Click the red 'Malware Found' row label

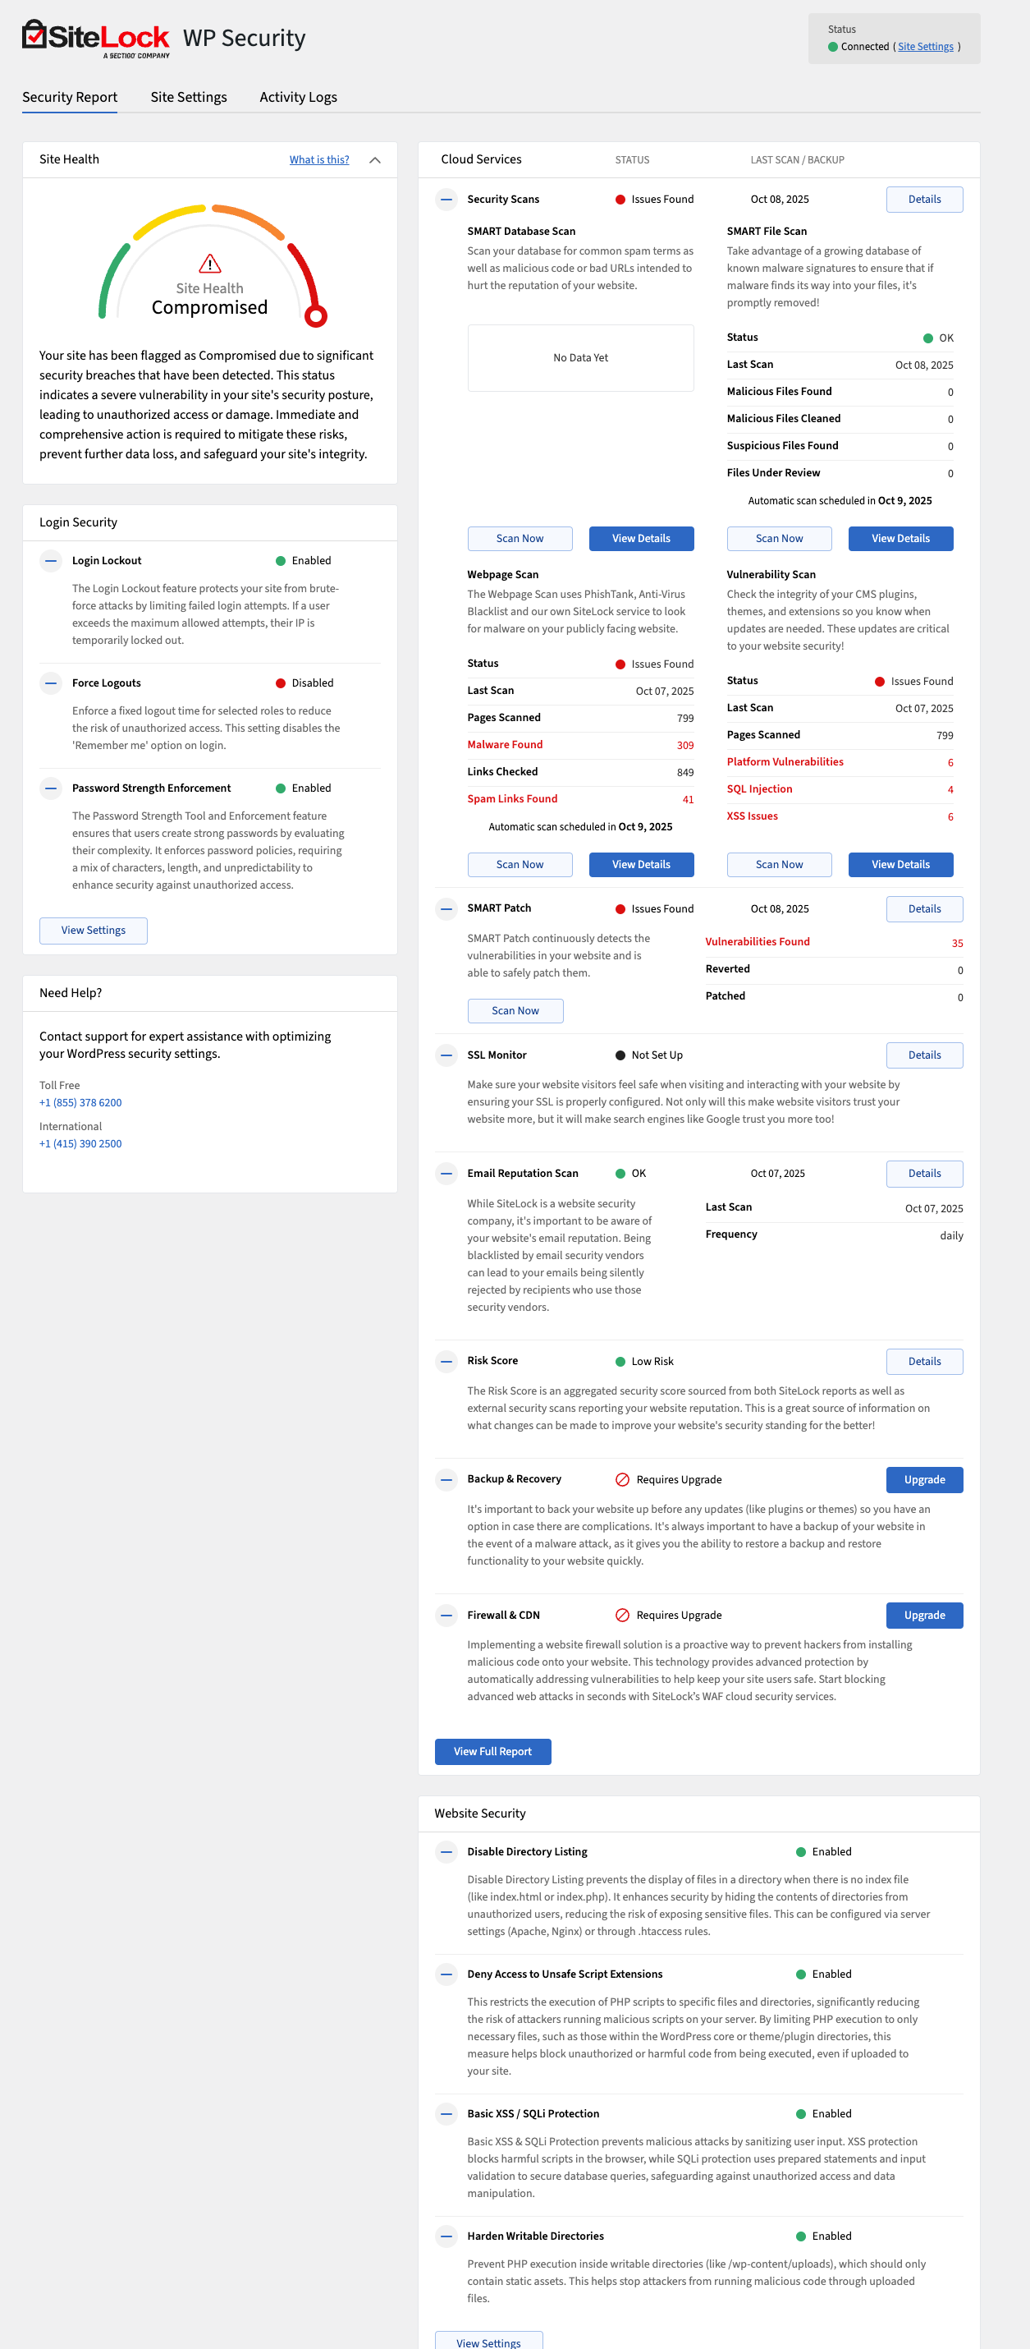click(505, 744)
